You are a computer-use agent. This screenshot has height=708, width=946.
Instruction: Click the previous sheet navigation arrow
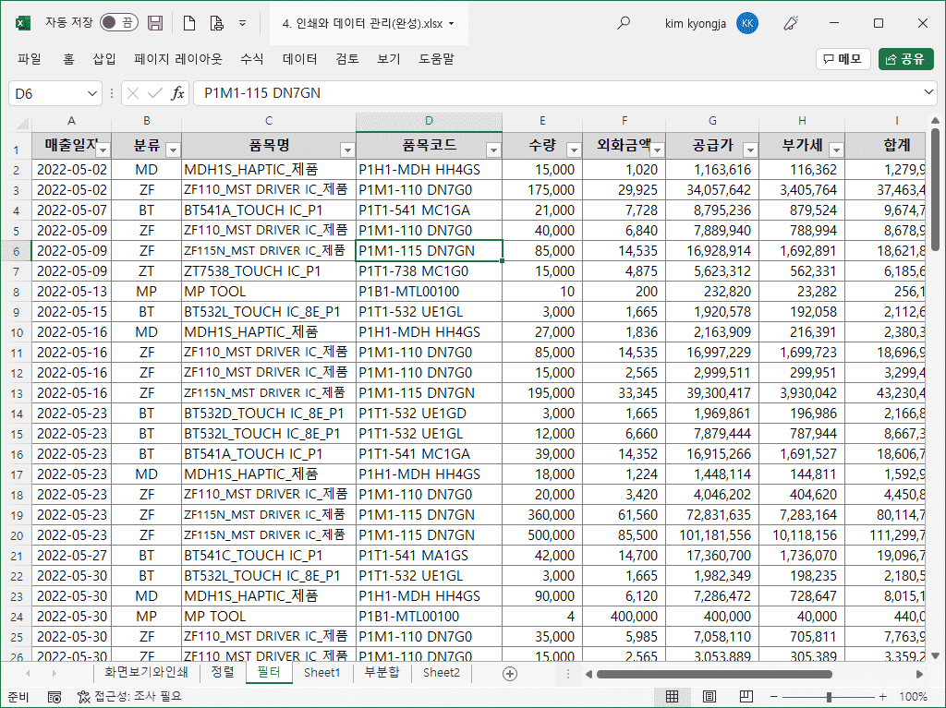click(28, 673)
